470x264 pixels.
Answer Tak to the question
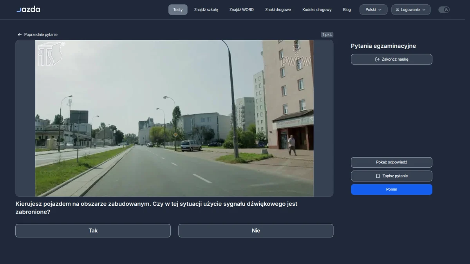pyautogui.click(x=93, y=231)
